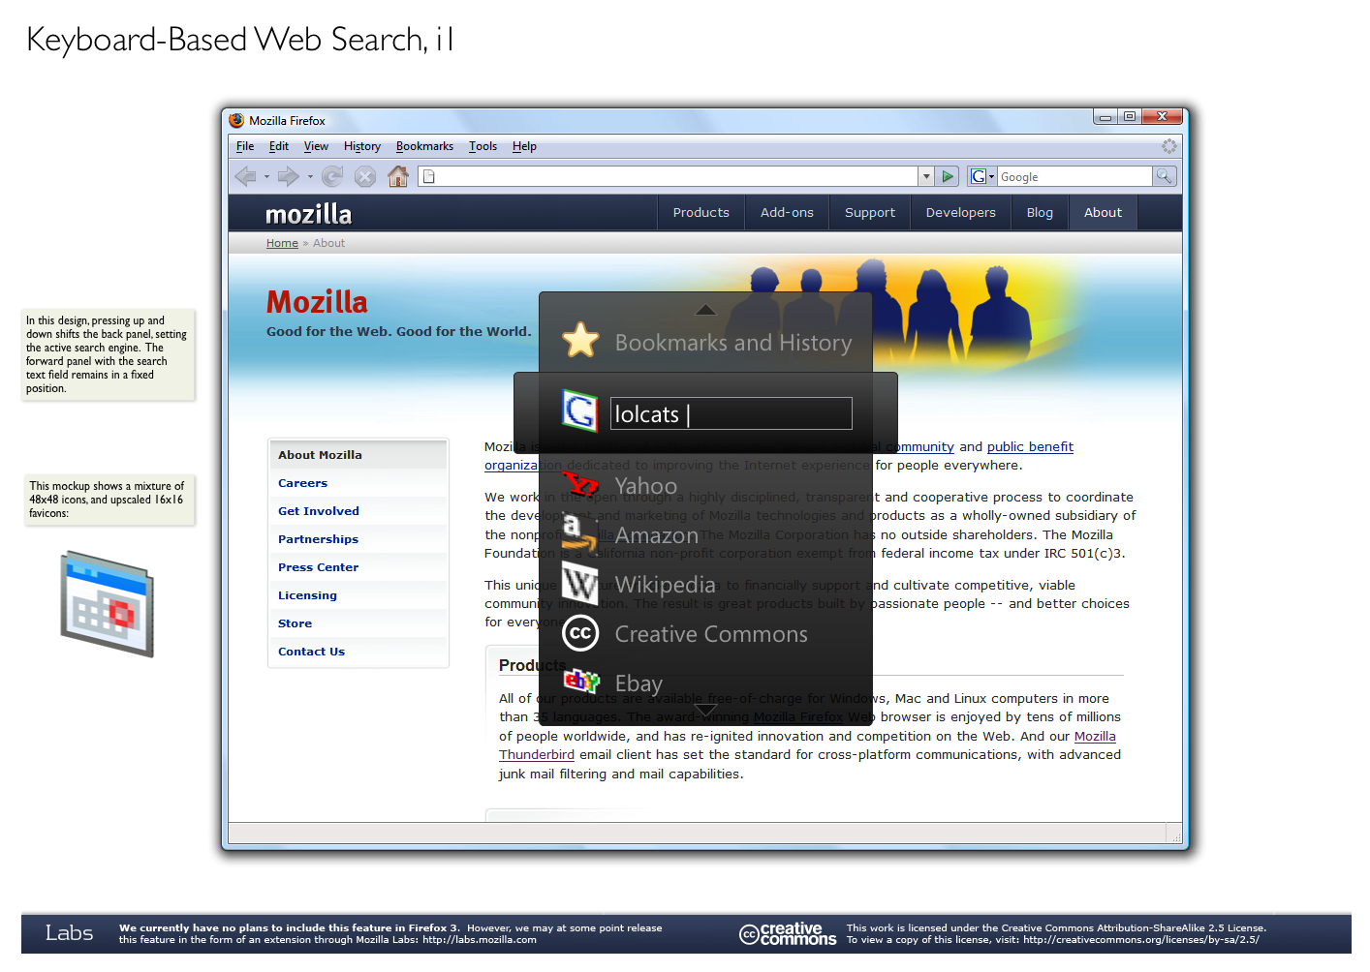Open the address bar dropdown
Viewport: 1370px width, 972px height.
tap(926, 176)
